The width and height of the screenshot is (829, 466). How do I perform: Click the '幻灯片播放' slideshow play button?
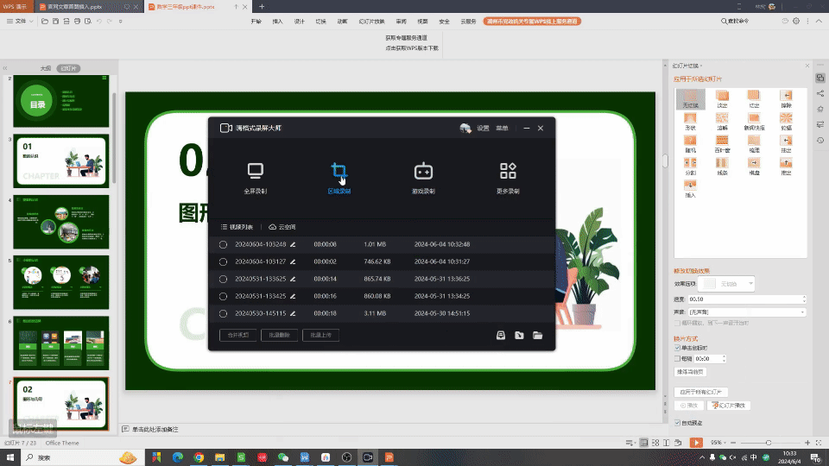pyautogui.click(x=729, y=406)
